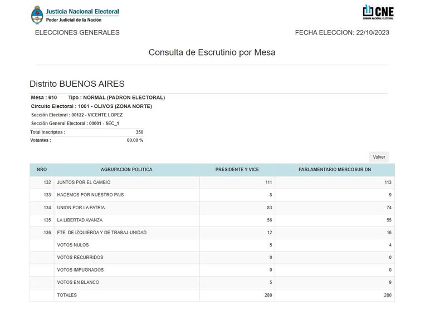Click presidente value 5 for Votos Nulos
Screen dimensions: 440x315
pos(271,245)
